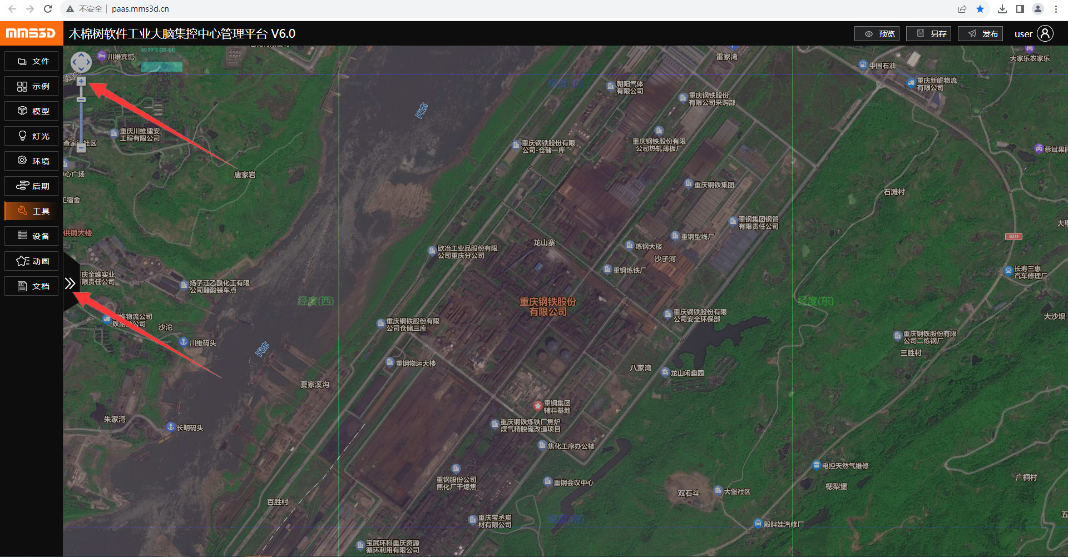Click the 中国石油 gas station marker
This screenshot has width=1068, height=557.
[863, 65]
